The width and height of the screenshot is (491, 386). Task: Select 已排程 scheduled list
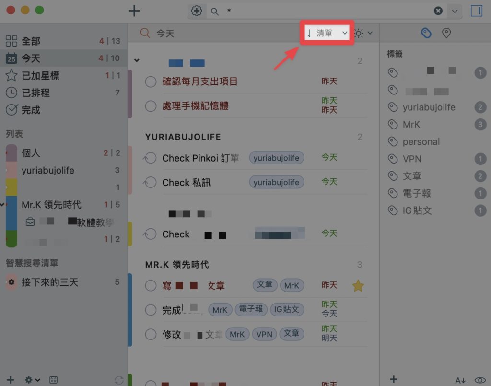click(x=64, y=93)
